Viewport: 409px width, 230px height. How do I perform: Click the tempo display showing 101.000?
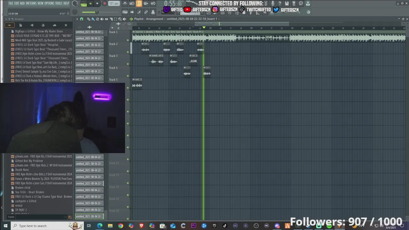[x=114, y=4]
